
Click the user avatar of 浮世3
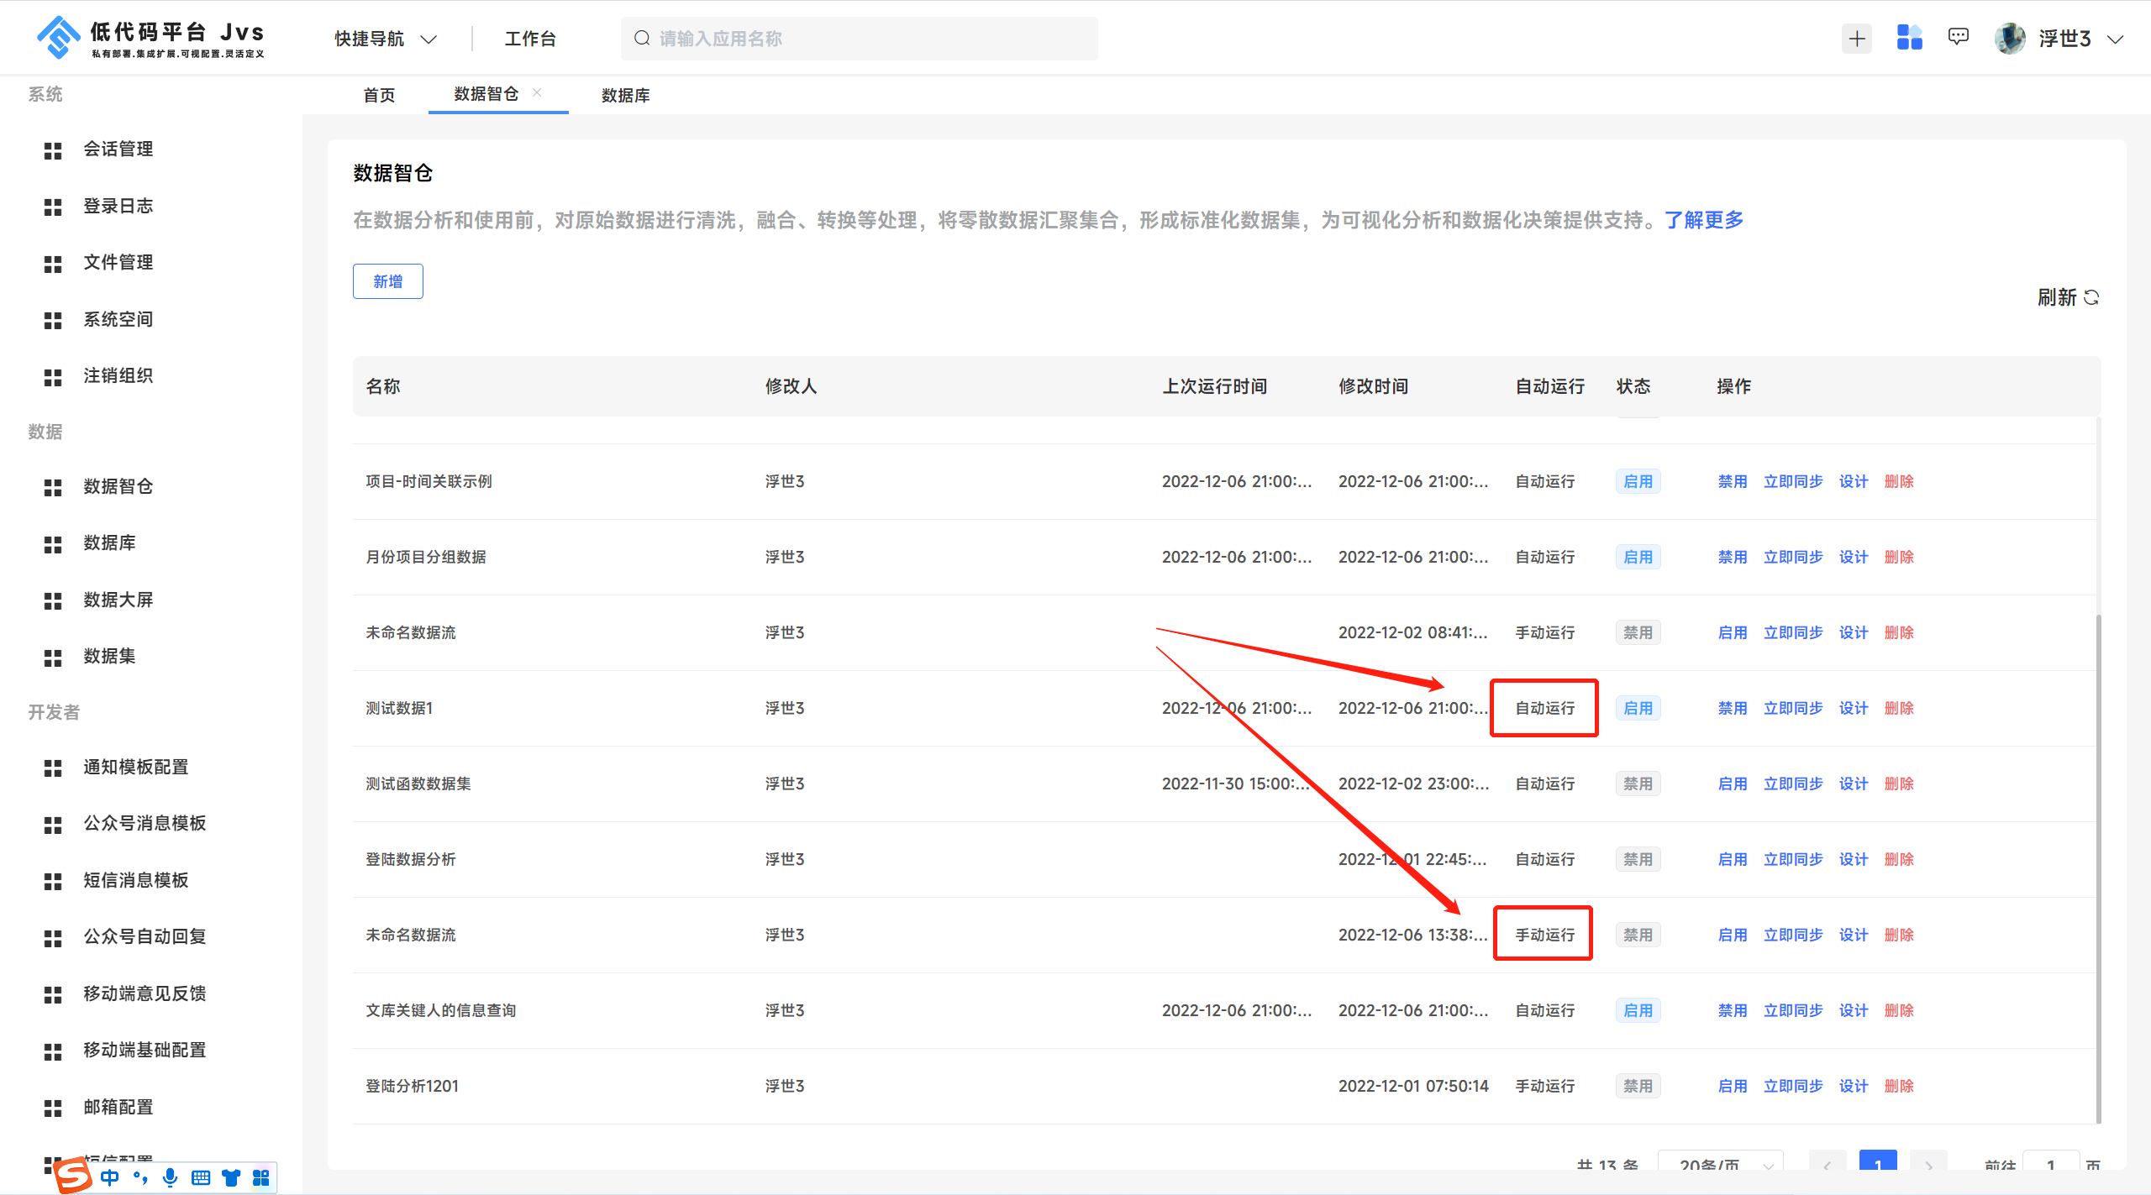pos(2010,39)
